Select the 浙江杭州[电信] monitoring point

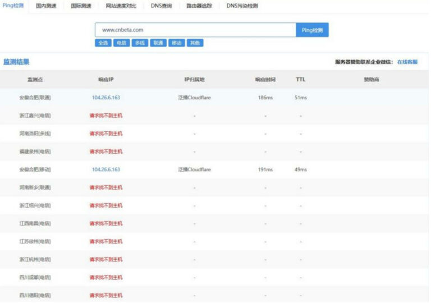tap(35, 260)
